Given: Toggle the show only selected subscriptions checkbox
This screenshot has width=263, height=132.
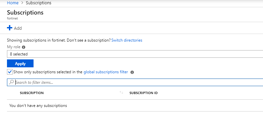Looking at the screenshot, I should (x=10, y=72).
